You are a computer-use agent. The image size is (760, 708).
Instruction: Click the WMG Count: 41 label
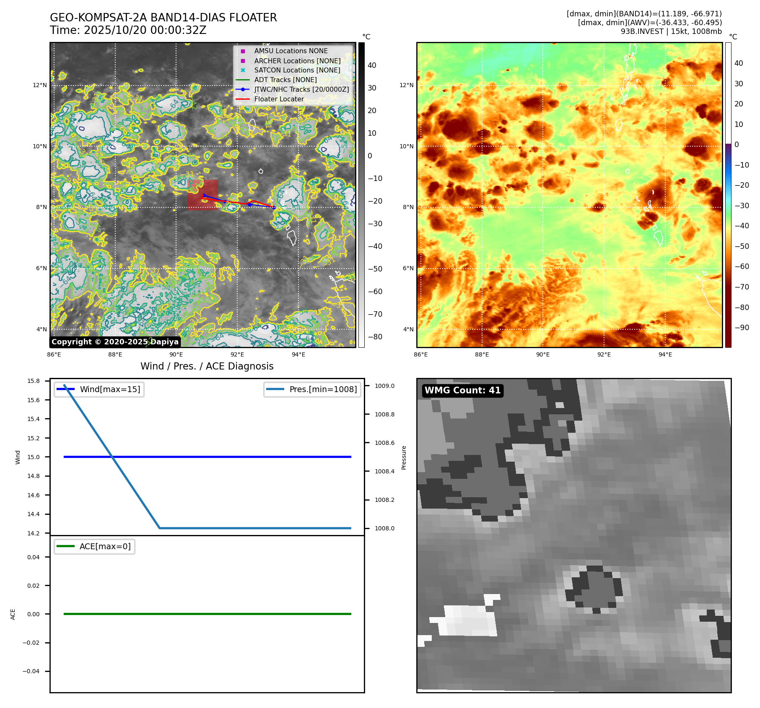click(x=462, y=390)
